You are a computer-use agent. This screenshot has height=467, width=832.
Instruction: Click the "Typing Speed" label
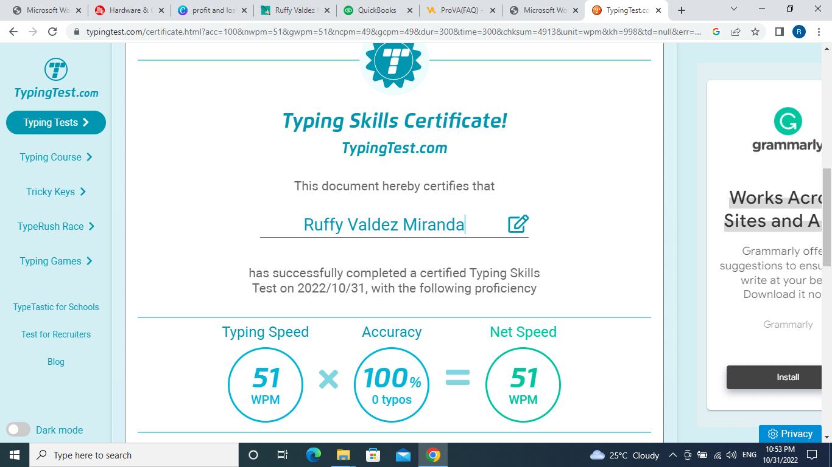pyautogui.click(x=266, y=332)
